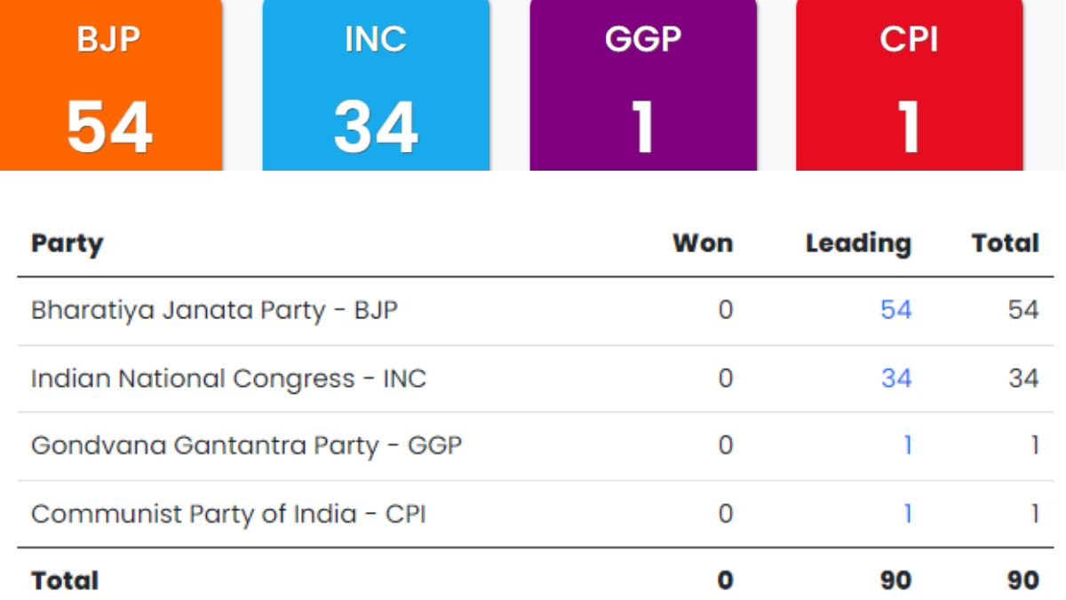Click CPI's Leading seat count link
Screen dimensions: 1066x600
coord(907,514)
